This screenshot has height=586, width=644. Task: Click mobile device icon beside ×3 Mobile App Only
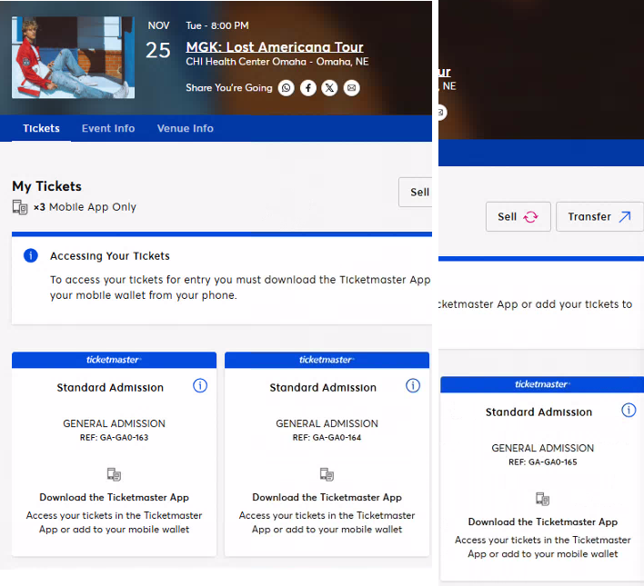(20, 207)
